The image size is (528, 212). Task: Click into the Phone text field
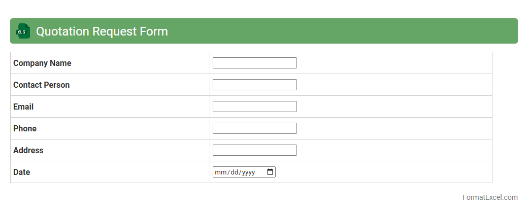pos(254,128)
